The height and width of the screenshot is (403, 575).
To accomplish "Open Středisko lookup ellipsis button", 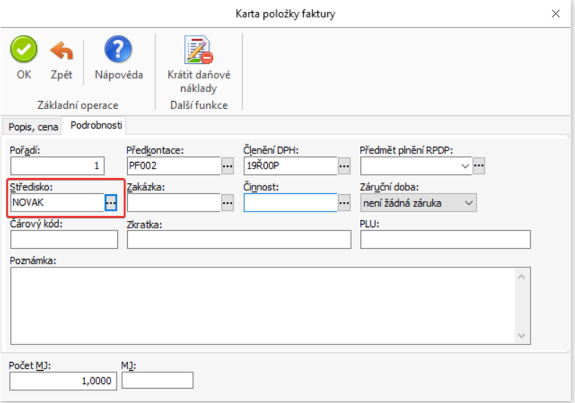I will [x=111, y=202].
